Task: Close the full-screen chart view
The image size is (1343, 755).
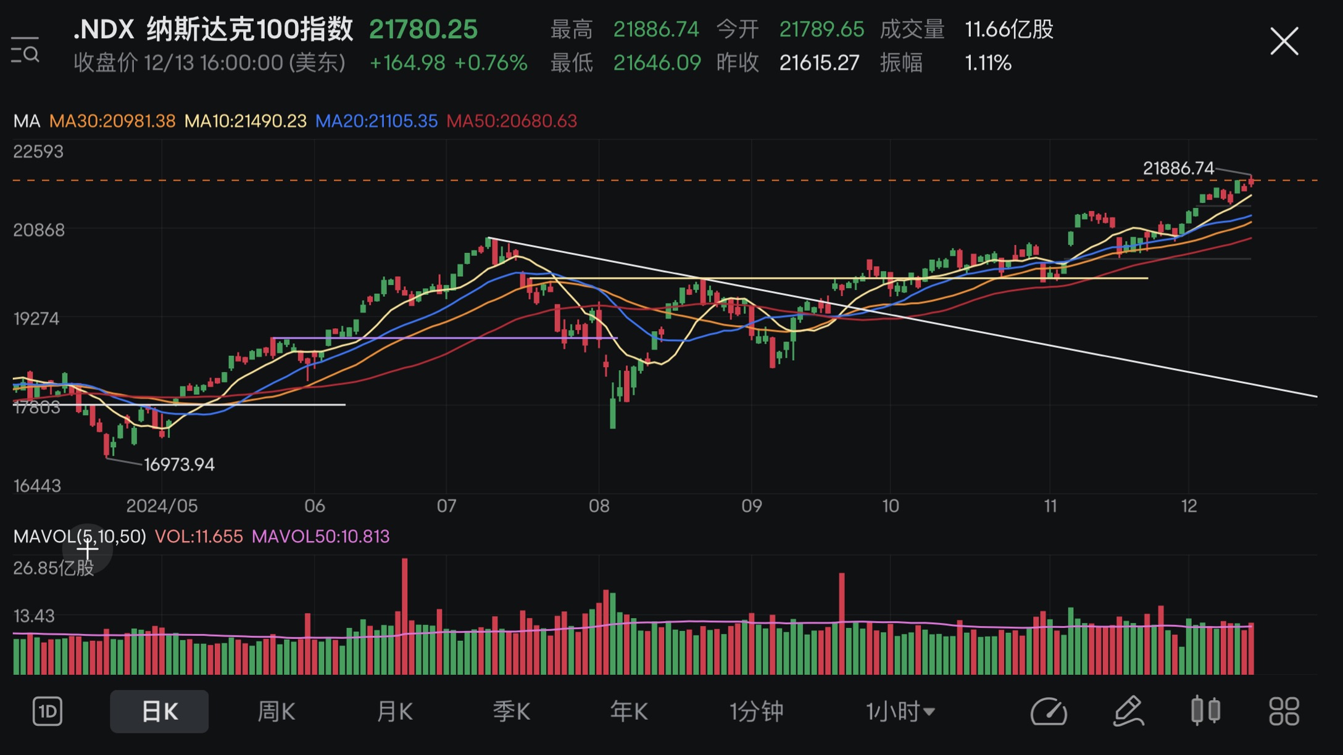Action: pyautogui.click(x=1284, y=41)
